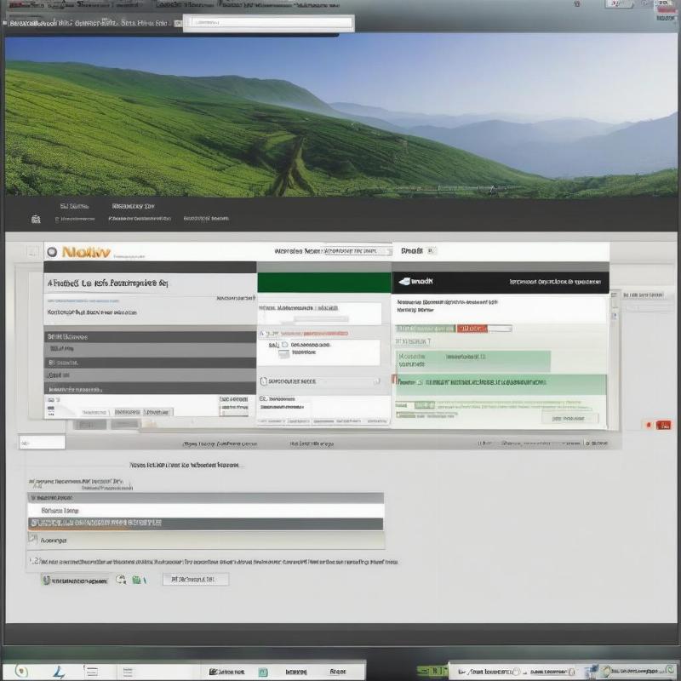Open the dropdown field in the top header row
681x681 pixels.
coord(358,251)
